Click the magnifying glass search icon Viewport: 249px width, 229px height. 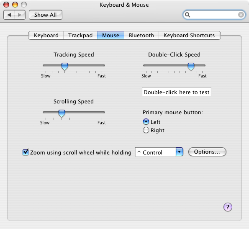click(187, 15)
